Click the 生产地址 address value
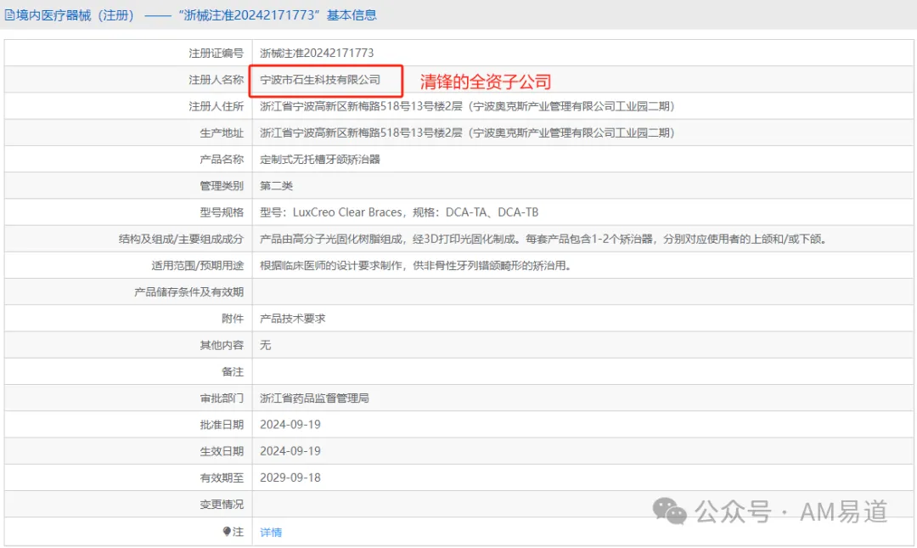 tap(467, 133)
